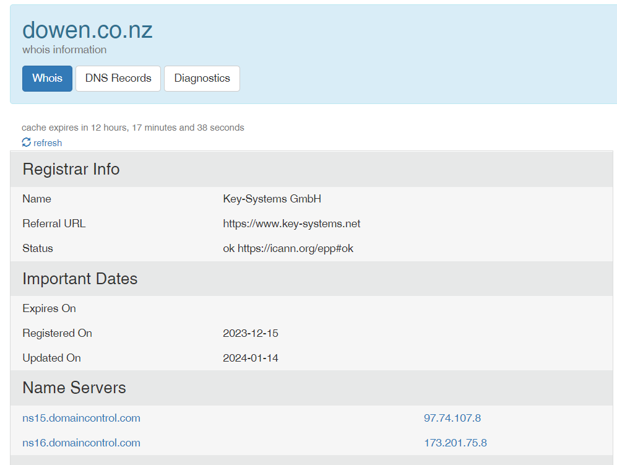This screenshot has width=617, height=465.
Task: Click the key-systems.net referral URL text
Action: (x=291, y=224)
